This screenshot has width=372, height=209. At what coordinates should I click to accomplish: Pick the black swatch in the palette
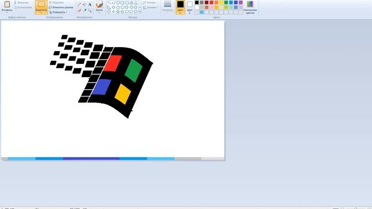point(197,2)
